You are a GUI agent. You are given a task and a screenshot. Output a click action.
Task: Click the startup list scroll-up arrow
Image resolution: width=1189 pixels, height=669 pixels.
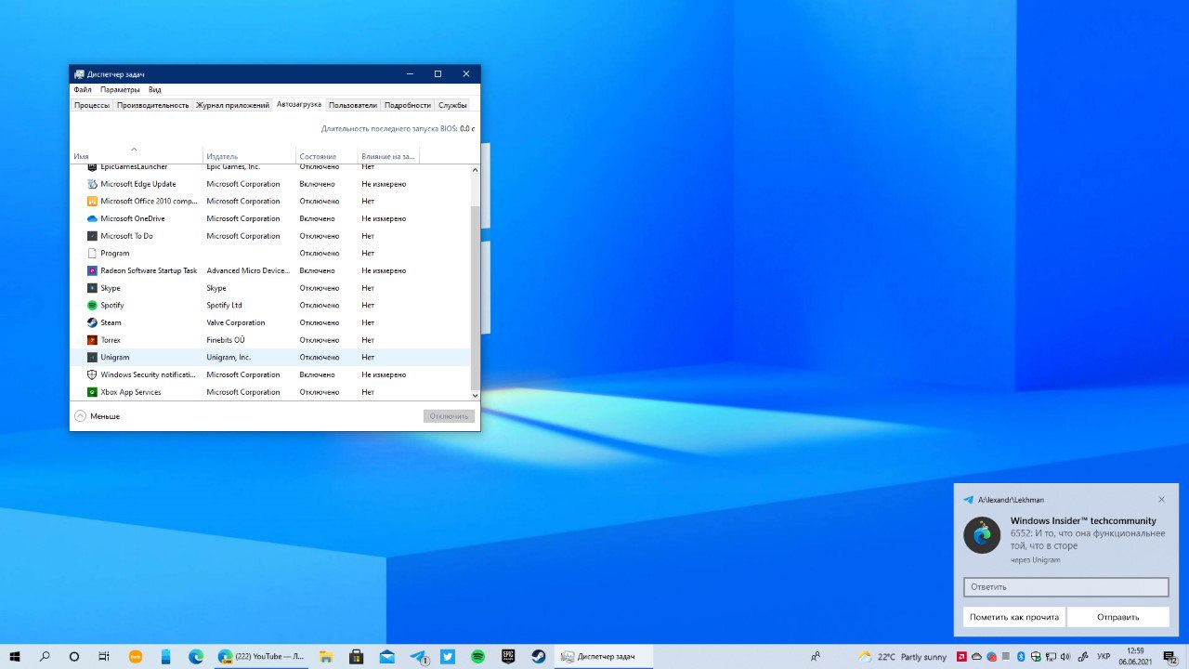[x=476, y=170]
